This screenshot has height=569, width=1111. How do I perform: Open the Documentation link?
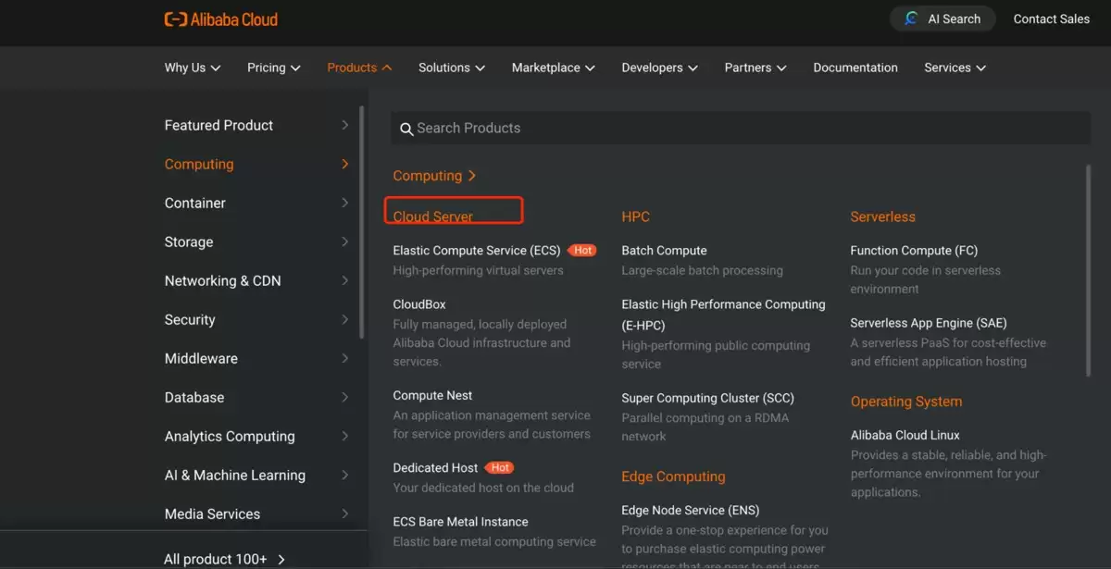855,68
